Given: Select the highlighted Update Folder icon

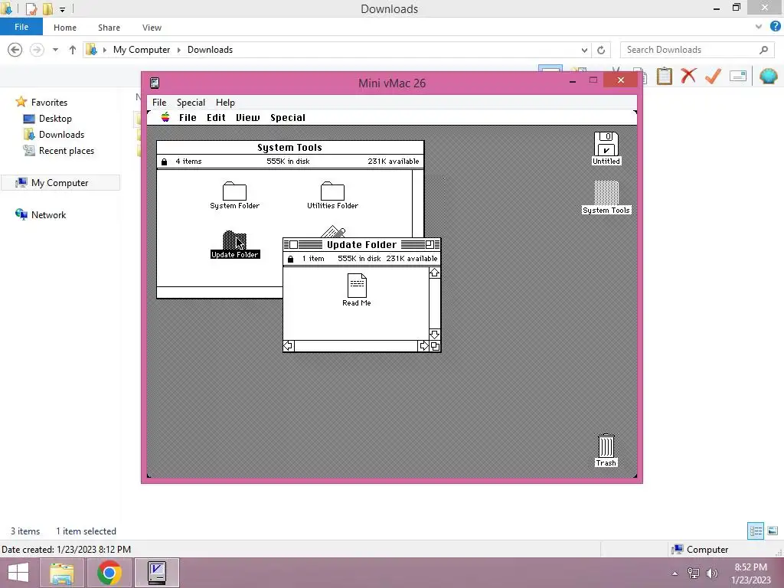Looking at the screenshot, I should pos(234,240).
